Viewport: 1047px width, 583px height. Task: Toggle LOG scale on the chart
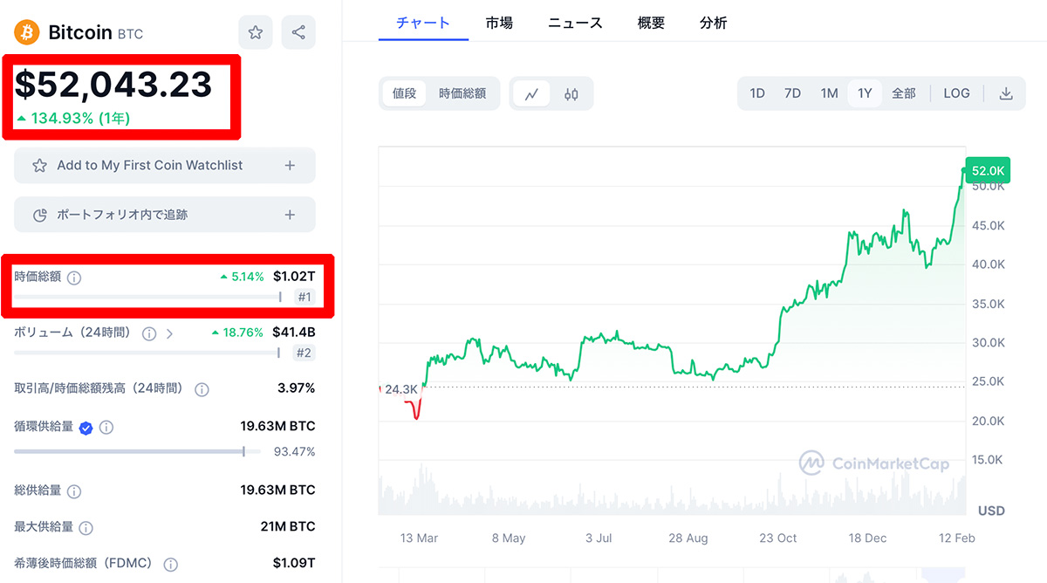[x=956, y=93]
